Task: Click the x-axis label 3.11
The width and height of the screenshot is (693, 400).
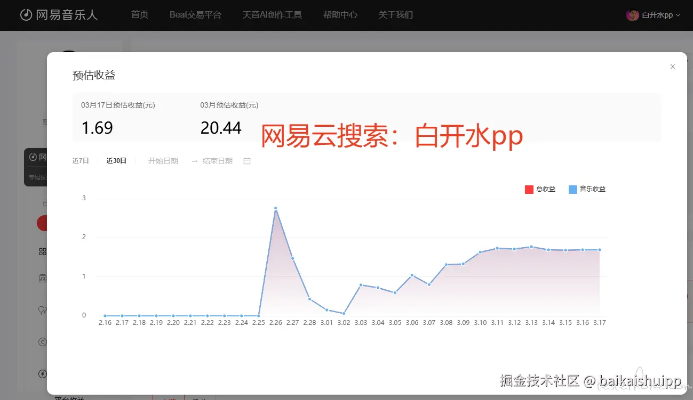Action: tap(497, 323)
